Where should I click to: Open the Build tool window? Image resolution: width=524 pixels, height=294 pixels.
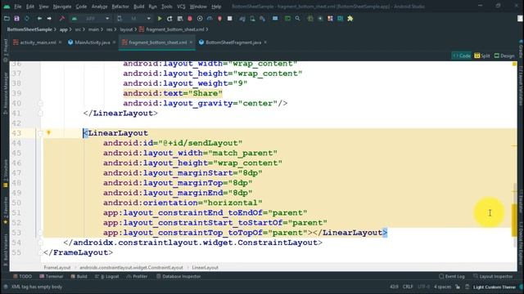(x=79, y=276)
